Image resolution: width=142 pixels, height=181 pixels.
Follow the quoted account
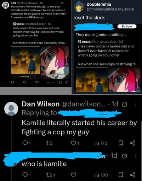(x=127, y=27)
